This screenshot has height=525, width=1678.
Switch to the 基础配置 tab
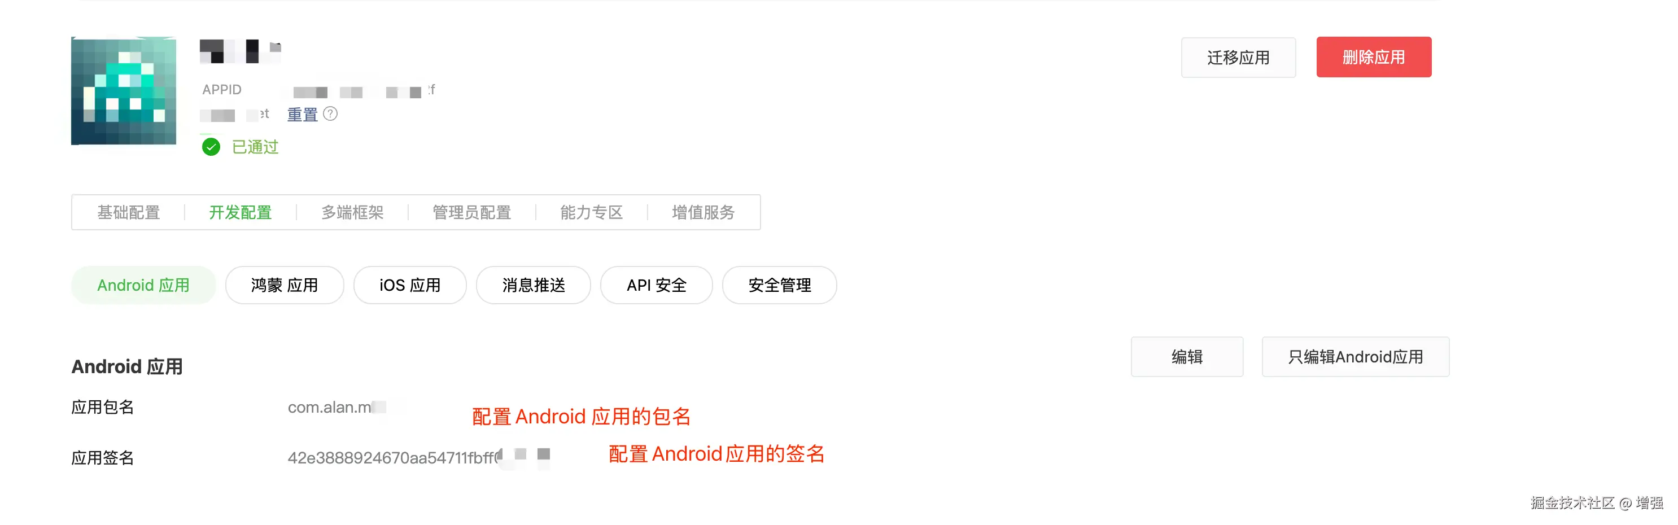pos(129,212)
